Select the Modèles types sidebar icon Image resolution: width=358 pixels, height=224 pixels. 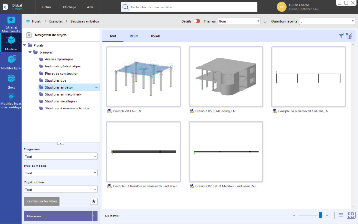(11, 62)
